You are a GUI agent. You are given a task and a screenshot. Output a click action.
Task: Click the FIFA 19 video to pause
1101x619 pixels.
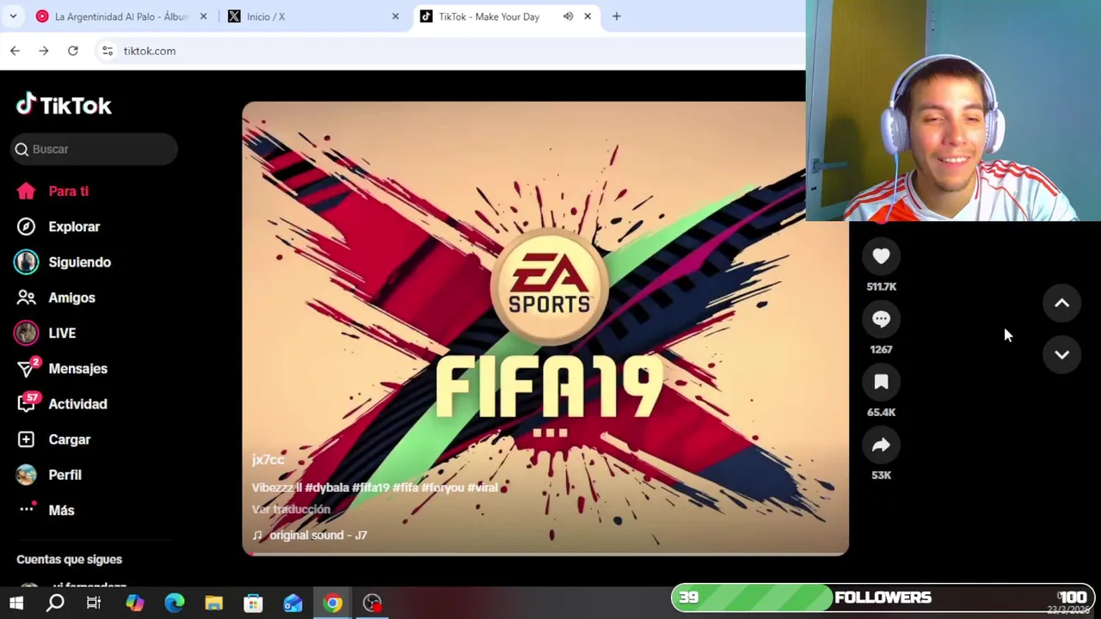545,328
